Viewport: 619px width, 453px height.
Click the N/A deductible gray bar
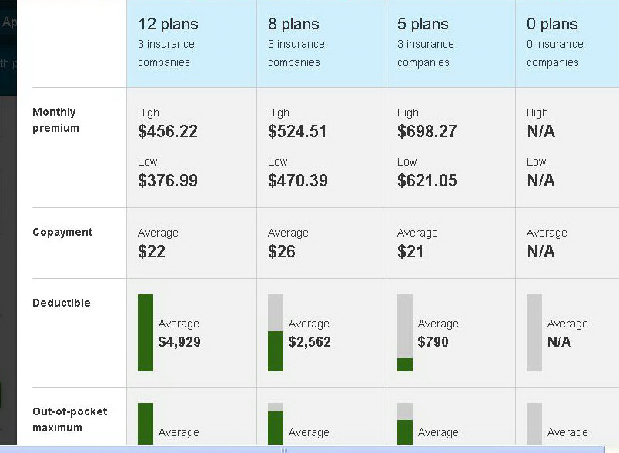[x=534, y=333]
